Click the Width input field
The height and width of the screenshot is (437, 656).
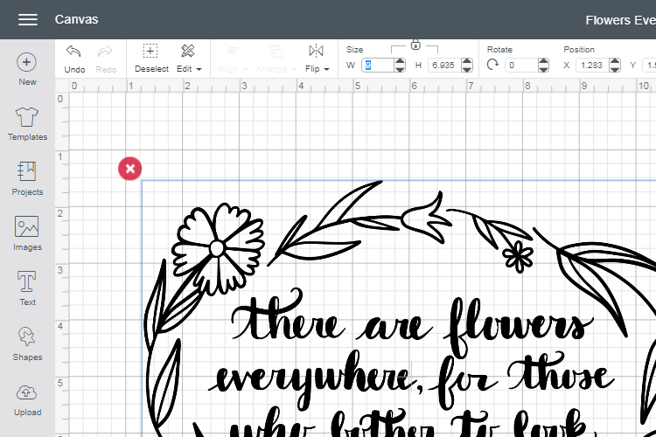tap(377, 65)
